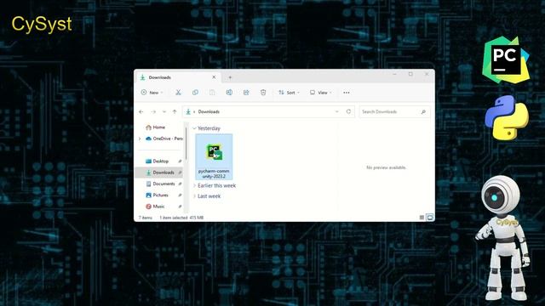This screenshot has width=545, height=306.
Task: Expand the OneDrive tree node
Action: click(140, 139)
